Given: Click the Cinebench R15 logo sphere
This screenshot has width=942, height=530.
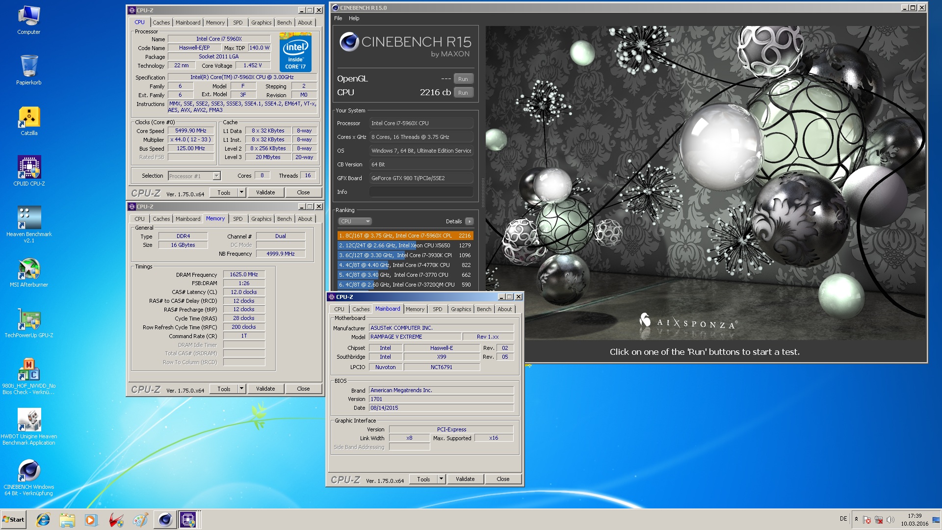Looking at the screenshot, I should click(x=349, y=42).
